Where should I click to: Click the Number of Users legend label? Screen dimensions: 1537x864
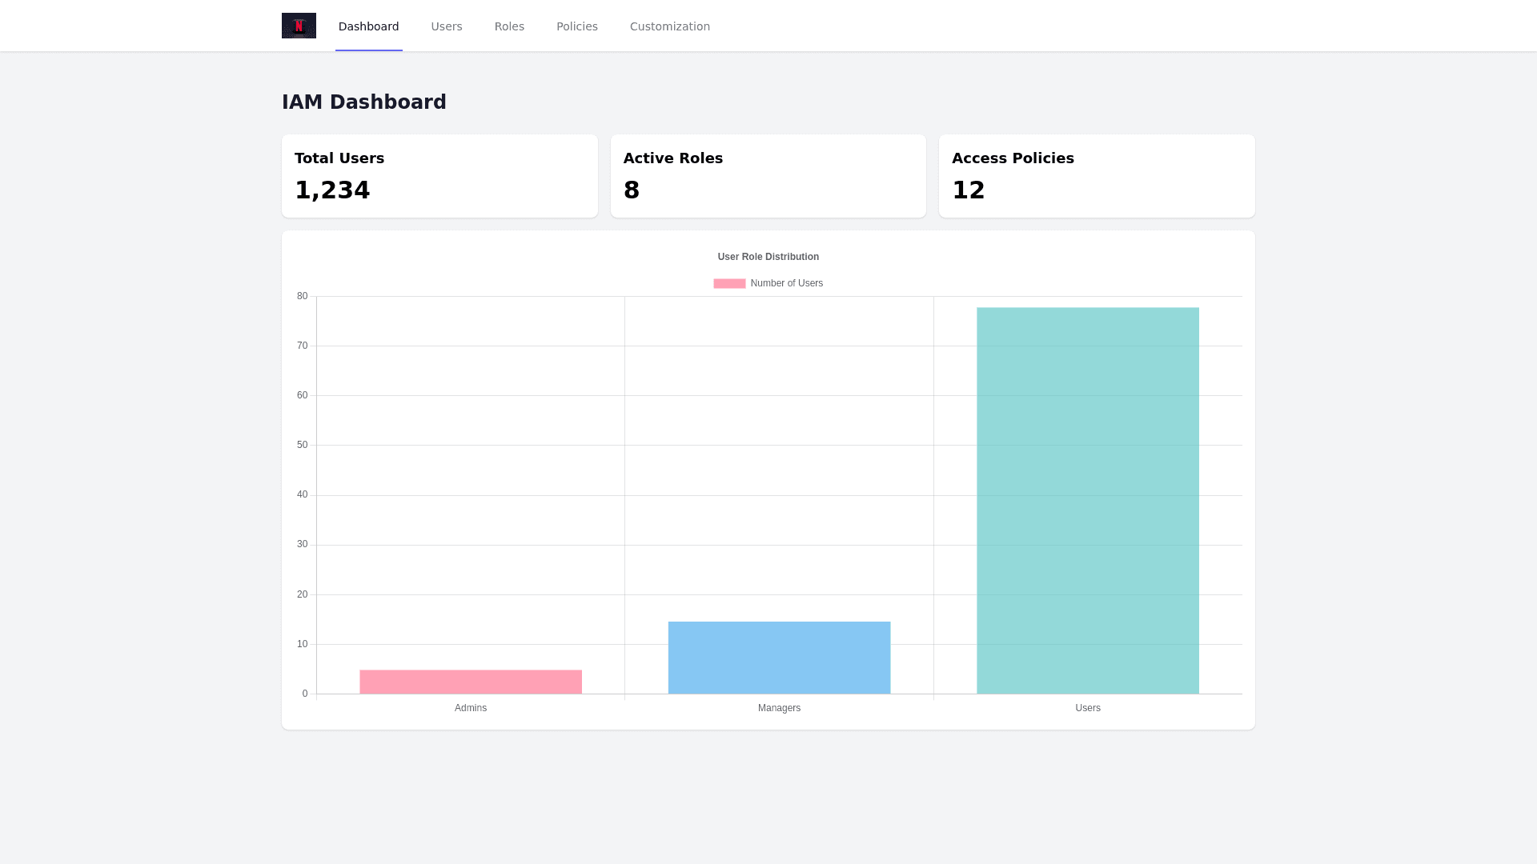click(x=786, y=283)
